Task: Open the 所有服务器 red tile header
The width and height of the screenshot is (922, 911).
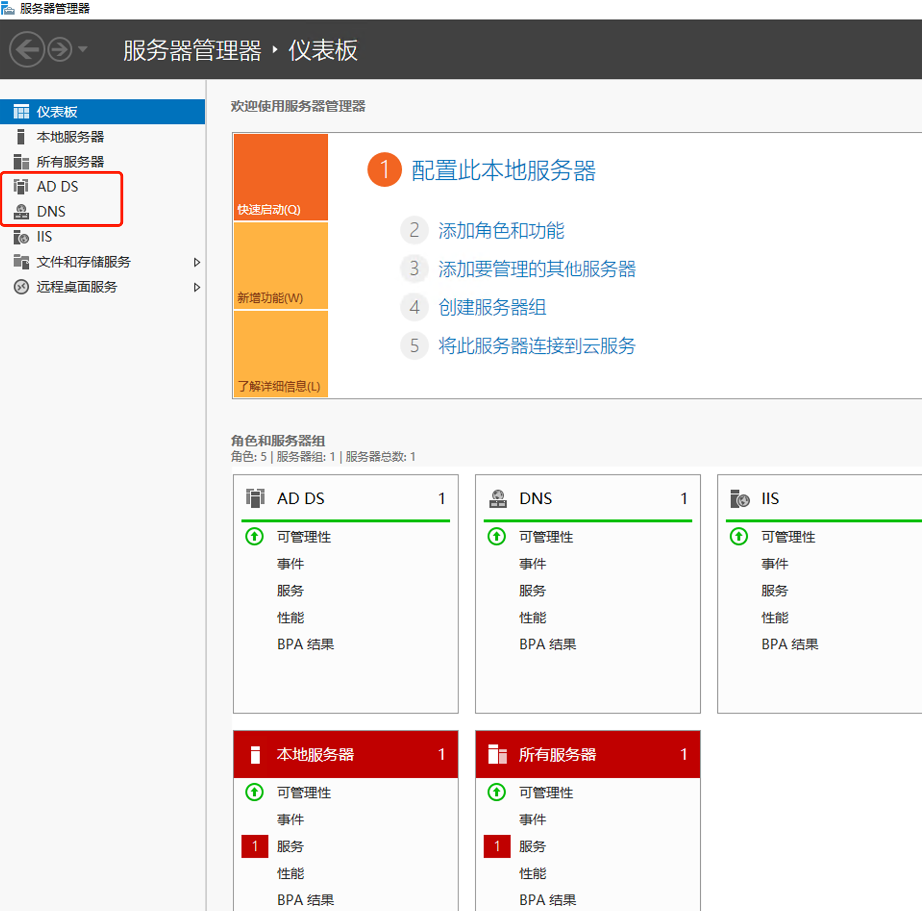Action: click(588, 754)
